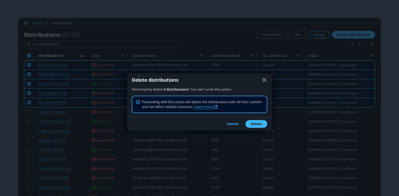
Task: Focus the Find distributions search field
Action: click(x=102, y=44)
